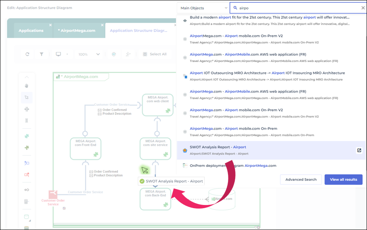
Task: Click Select All in the toolbar
Action: (155, 54)
